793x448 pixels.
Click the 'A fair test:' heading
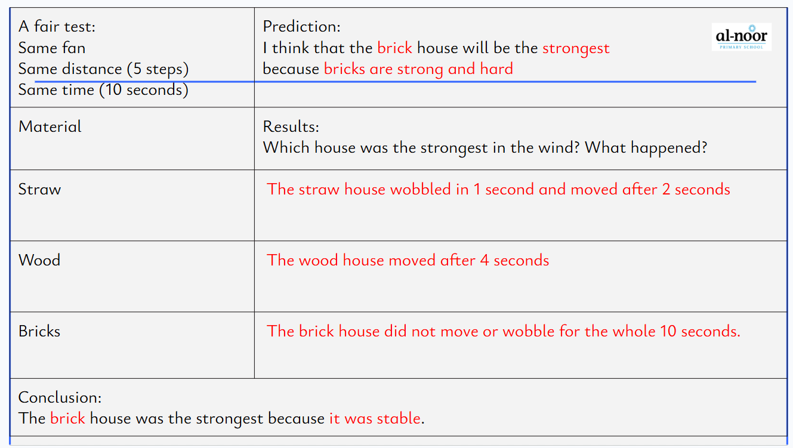[57, 26]
